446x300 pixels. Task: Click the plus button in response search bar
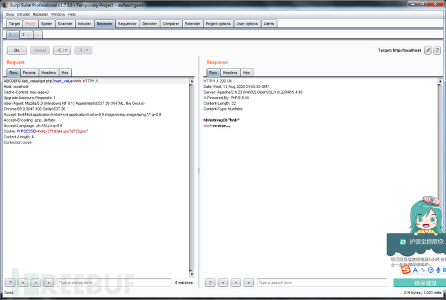pyautogui.click(x=236, y=283)
